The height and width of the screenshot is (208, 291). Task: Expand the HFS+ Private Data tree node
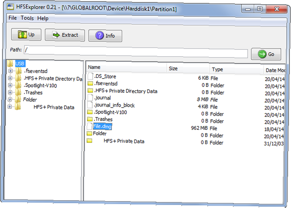pos(10,106)
